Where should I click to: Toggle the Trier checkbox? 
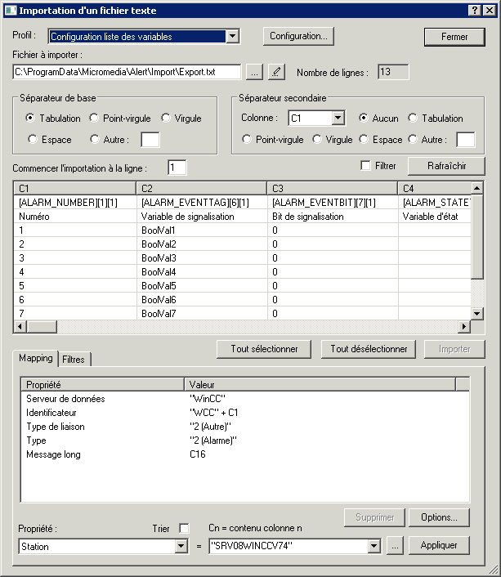[184, 528]
